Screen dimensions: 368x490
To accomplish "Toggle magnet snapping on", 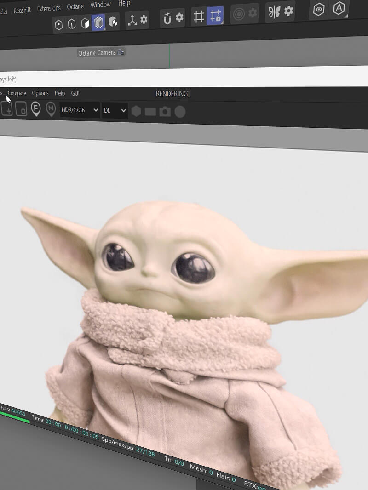I will [167, 18].
